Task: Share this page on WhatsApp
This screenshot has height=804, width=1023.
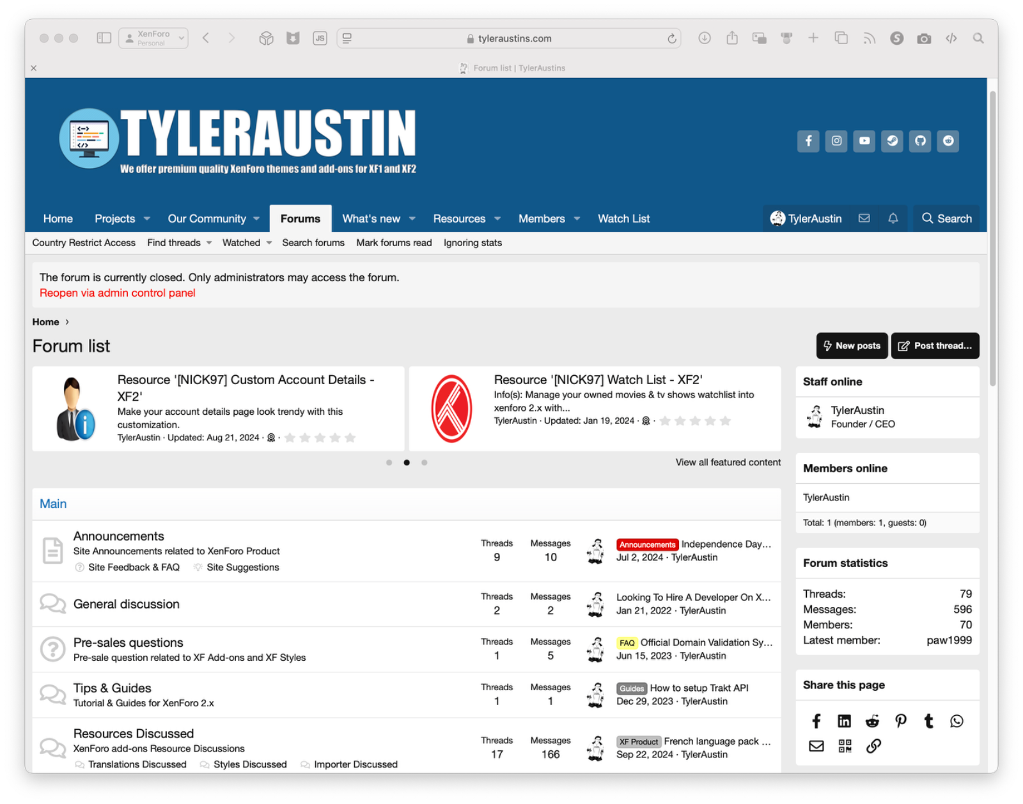Action: [x=957, y=722]
